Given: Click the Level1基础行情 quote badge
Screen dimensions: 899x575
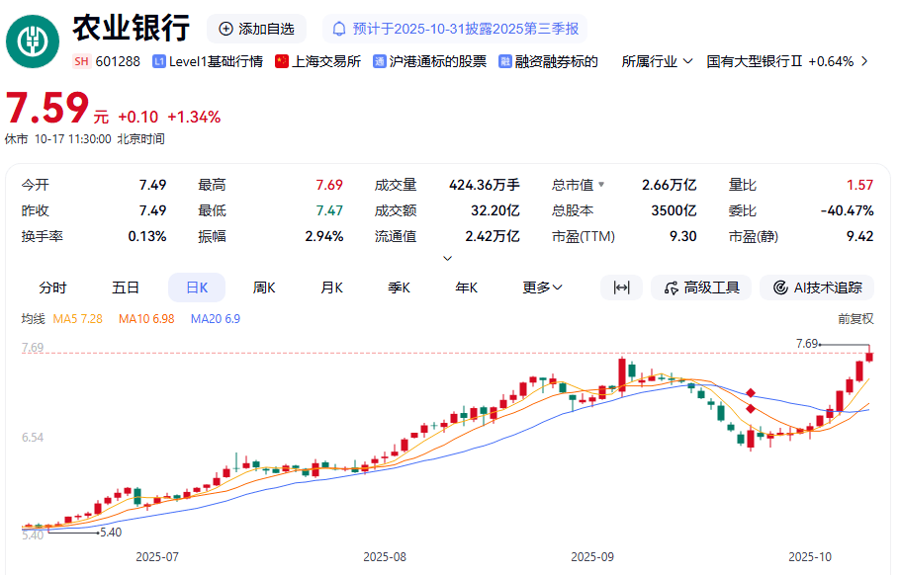Looking at the screenshot, I should (198, 61).
